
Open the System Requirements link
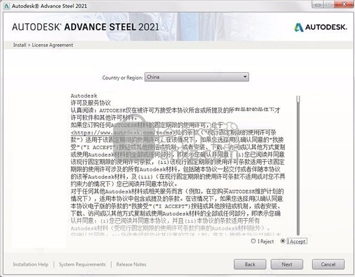(82, 265)
